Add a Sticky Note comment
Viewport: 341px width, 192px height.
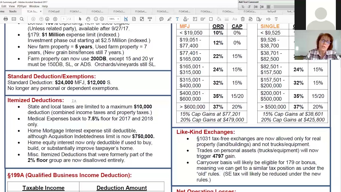click(161, 19)
